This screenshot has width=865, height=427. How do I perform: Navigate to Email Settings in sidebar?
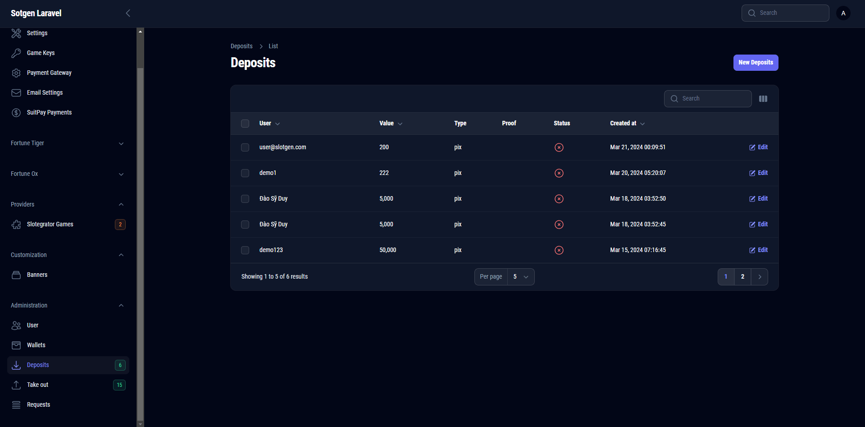point(45,93)
